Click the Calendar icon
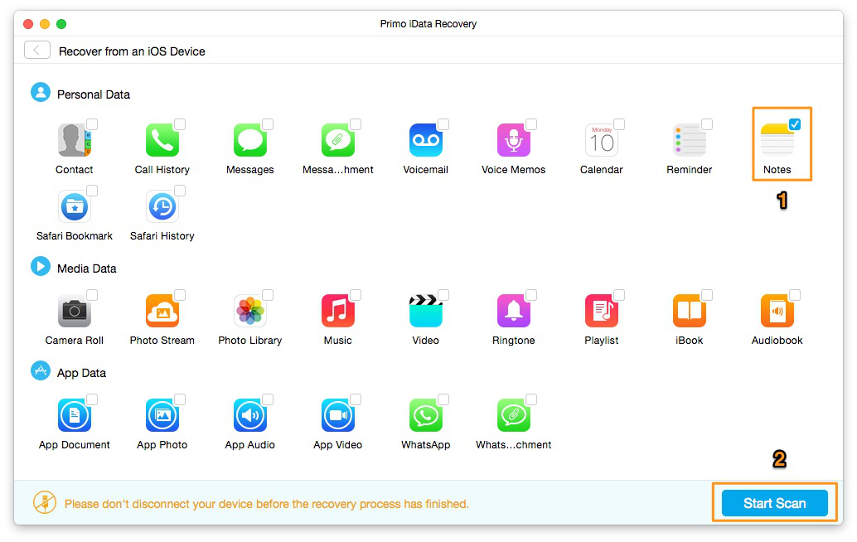The width and height of the screenshot is (857, 542). coord(602,140)
